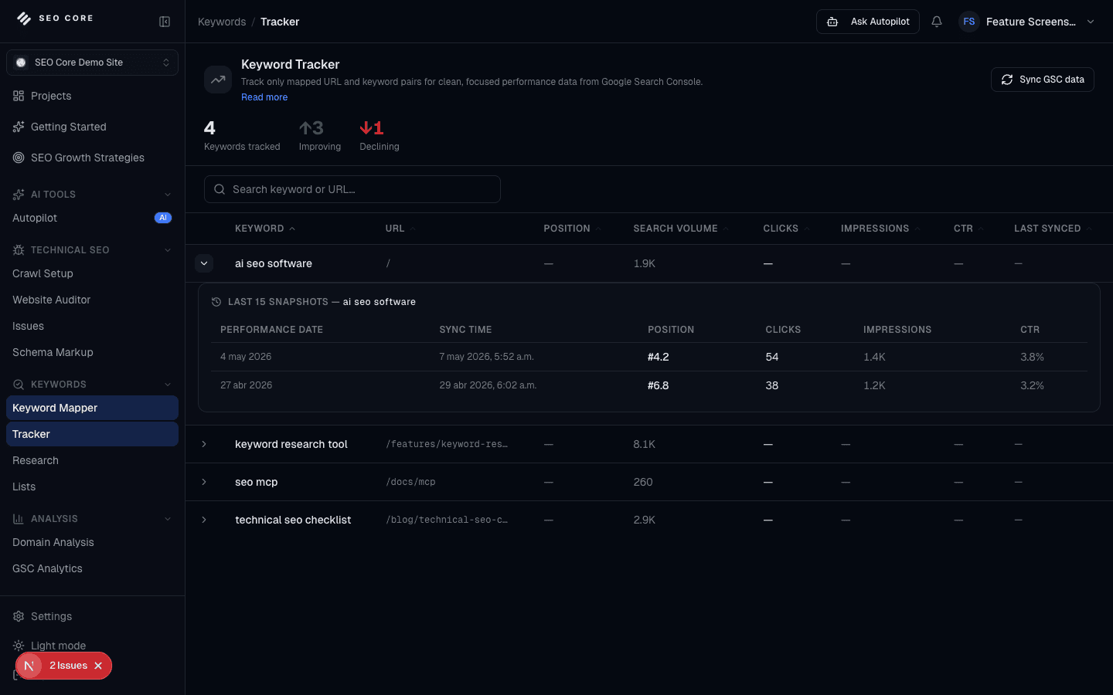The width and height of the screenshot is (1113, 695).
Task: Click the Projects grid icon
Action: pyautogui.click(x=19, y=96)
